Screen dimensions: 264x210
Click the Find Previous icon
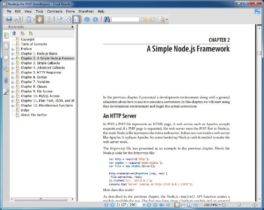(x=144, y=19)
